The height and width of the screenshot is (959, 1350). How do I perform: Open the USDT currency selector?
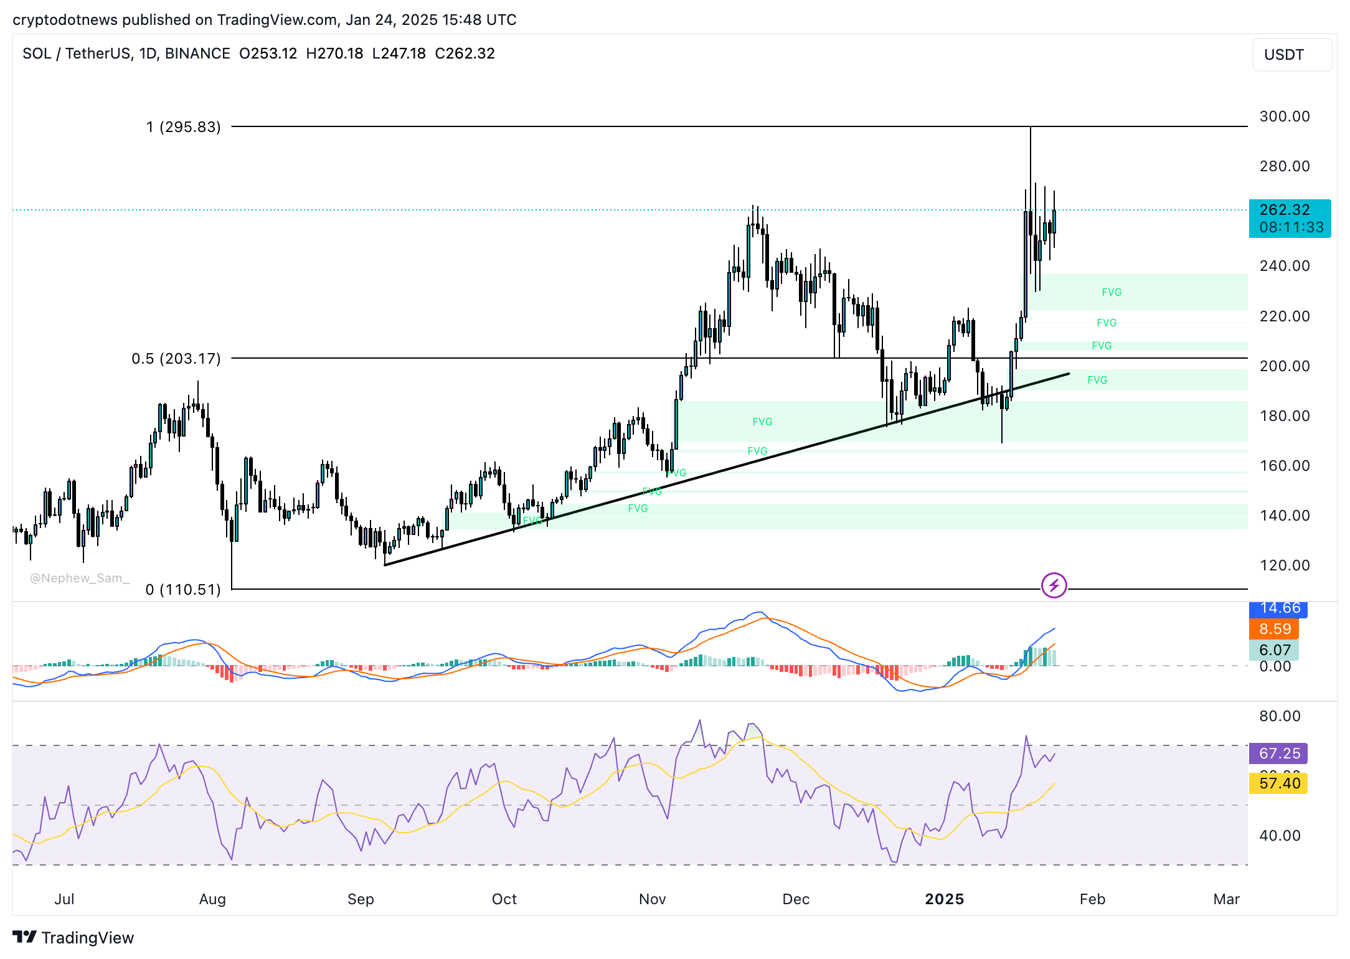pyautogui.click(x=1291, y=55)
